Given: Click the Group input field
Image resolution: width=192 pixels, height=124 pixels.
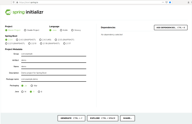Looking at the screenshot, I should coord(54,54).
